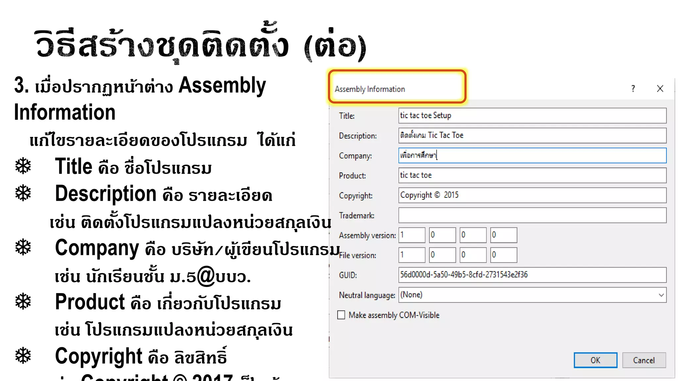Image resolution: width=678 pixels, height=381 pixels.
Task: Click the 'File version:' label
Action: pyautogui.click(x=358, y=255)
